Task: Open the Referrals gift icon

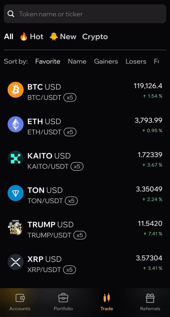Action: [150, 298]
